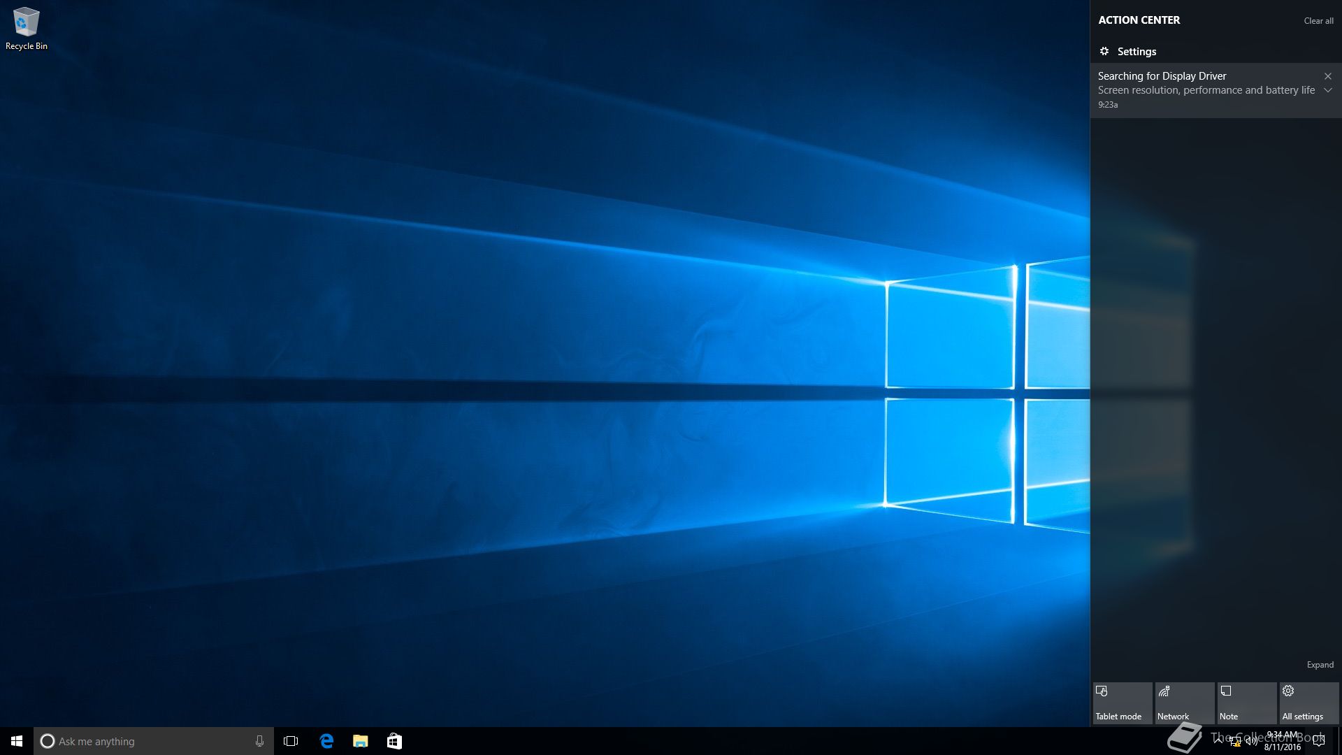Open the Recycle Bin desktop icon
Viewport: 1342px width, 755px height.
coord(26,28)
